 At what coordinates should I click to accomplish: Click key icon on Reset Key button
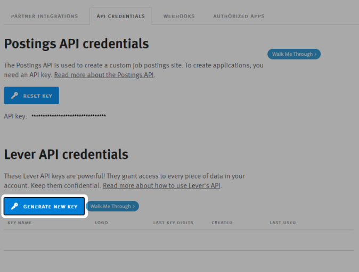click(x=14, y=96)
